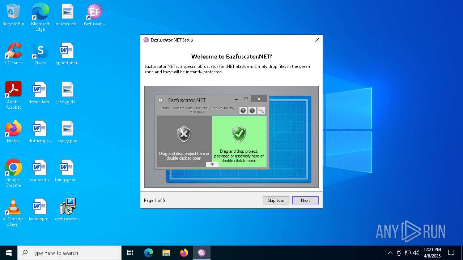
Task: Show hidden system tray icons
Action: point(390,253)
